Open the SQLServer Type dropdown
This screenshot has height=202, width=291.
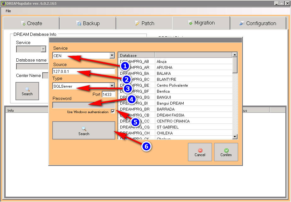(112, 86)
